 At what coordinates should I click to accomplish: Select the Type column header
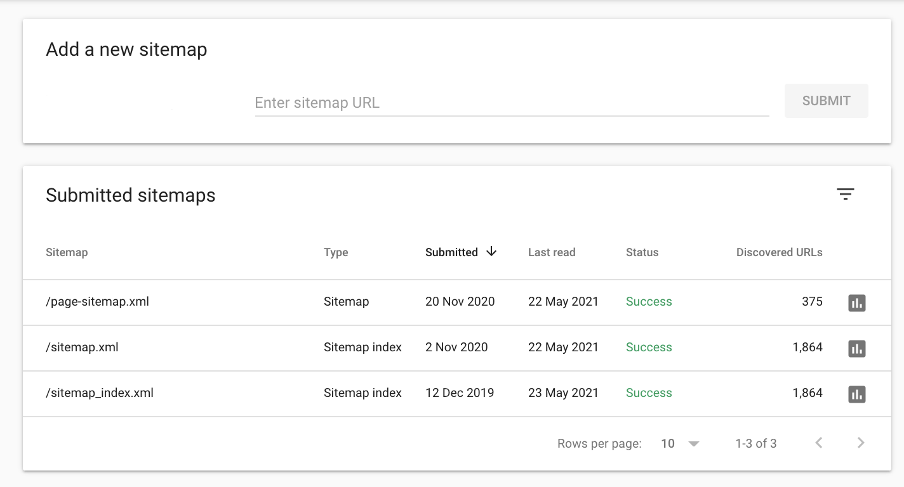pos(336,252)
